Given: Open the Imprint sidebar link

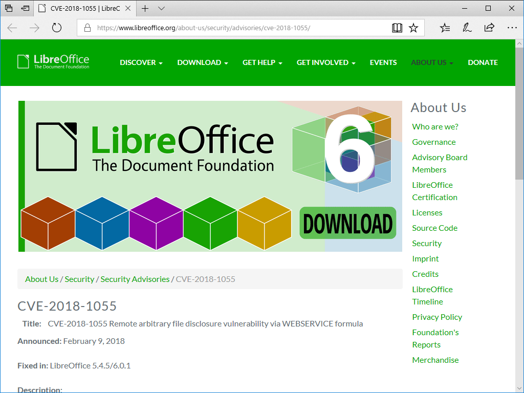Looking at the screenshot, I should click(x=425, y=258).
